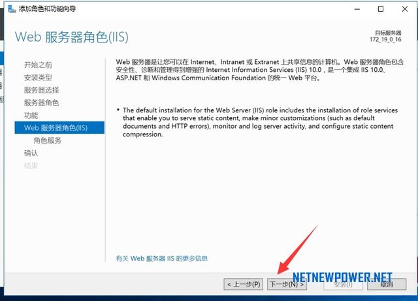Click the 取消 button
Viewport: 418px width, 301px height.
pyautogui.click(x=387, y=284)
